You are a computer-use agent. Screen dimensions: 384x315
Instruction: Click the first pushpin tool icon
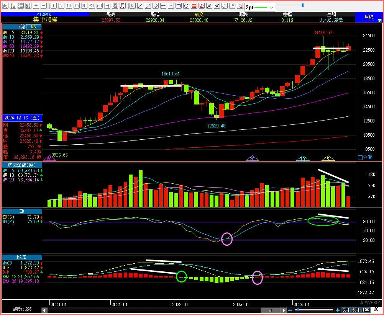(x=209, y=6)
